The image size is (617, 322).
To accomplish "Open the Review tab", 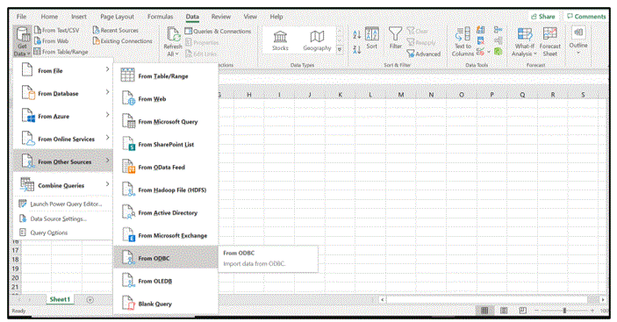I will pyautogui.click(x=221, y=17).
